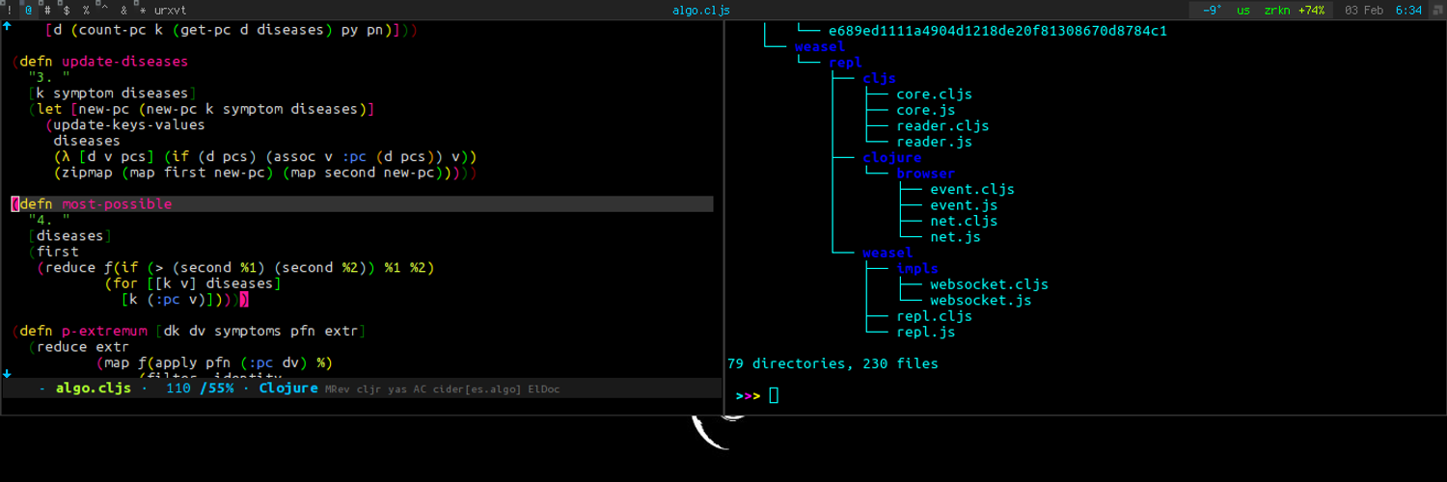1447x482 pixels.
Task: Switch to workspace tag '&'
Action: [x=124, y=10]
